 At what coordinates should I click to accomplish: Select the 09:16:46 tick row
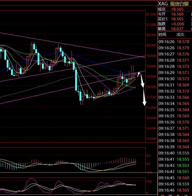point(174,190)
